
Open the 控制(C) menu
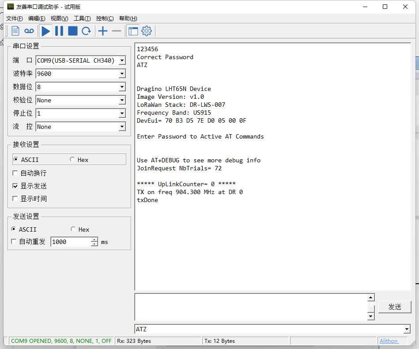tap(105, 19)
